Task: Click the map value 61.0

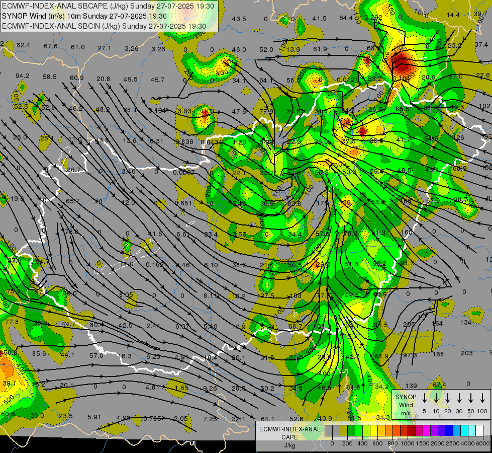Action: pos(77,47)
